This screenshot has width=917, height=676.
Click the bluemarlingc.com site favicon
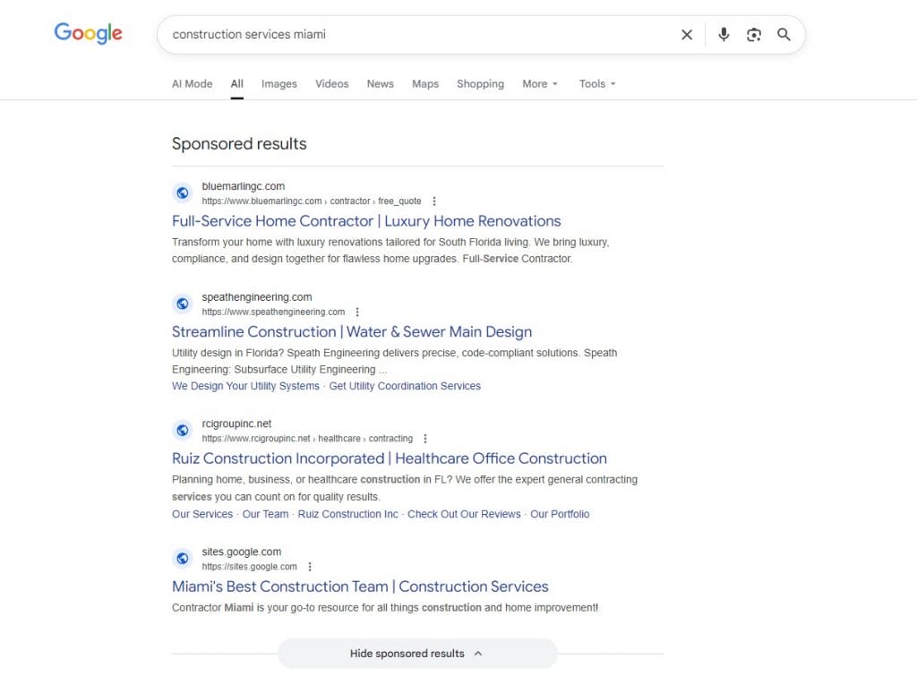click(x=183, y=192)
